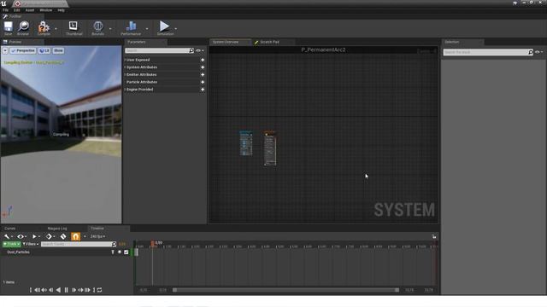The height and width of the screenshot is (307, 547).
Task: Open viewport options dropdown arrow in Preview
Action: pos(5,51)
